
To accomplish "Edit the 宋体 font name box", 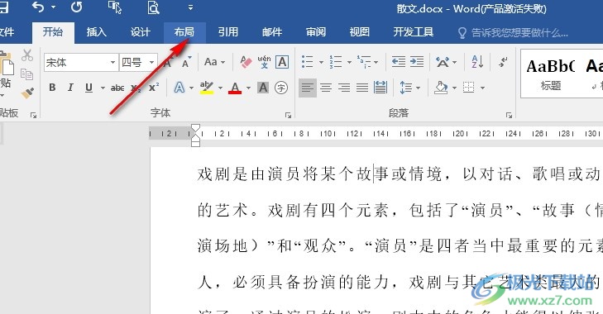I will coord(76,62).
